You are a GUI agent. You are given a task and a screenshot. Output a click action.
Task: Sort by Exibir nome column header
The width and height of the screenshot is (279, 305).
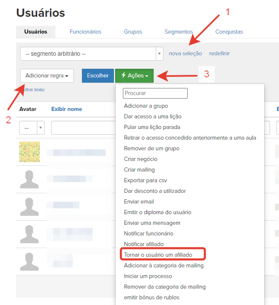[x=66, y=109]
